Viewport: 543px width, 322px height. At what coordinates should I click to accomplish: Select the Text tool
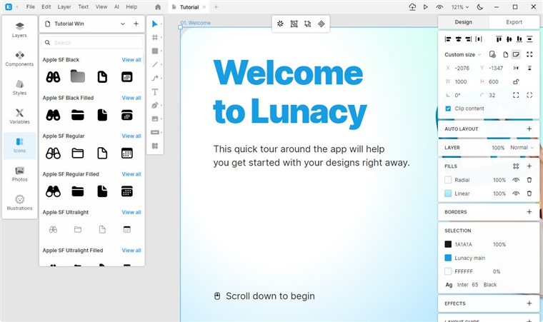155,92
